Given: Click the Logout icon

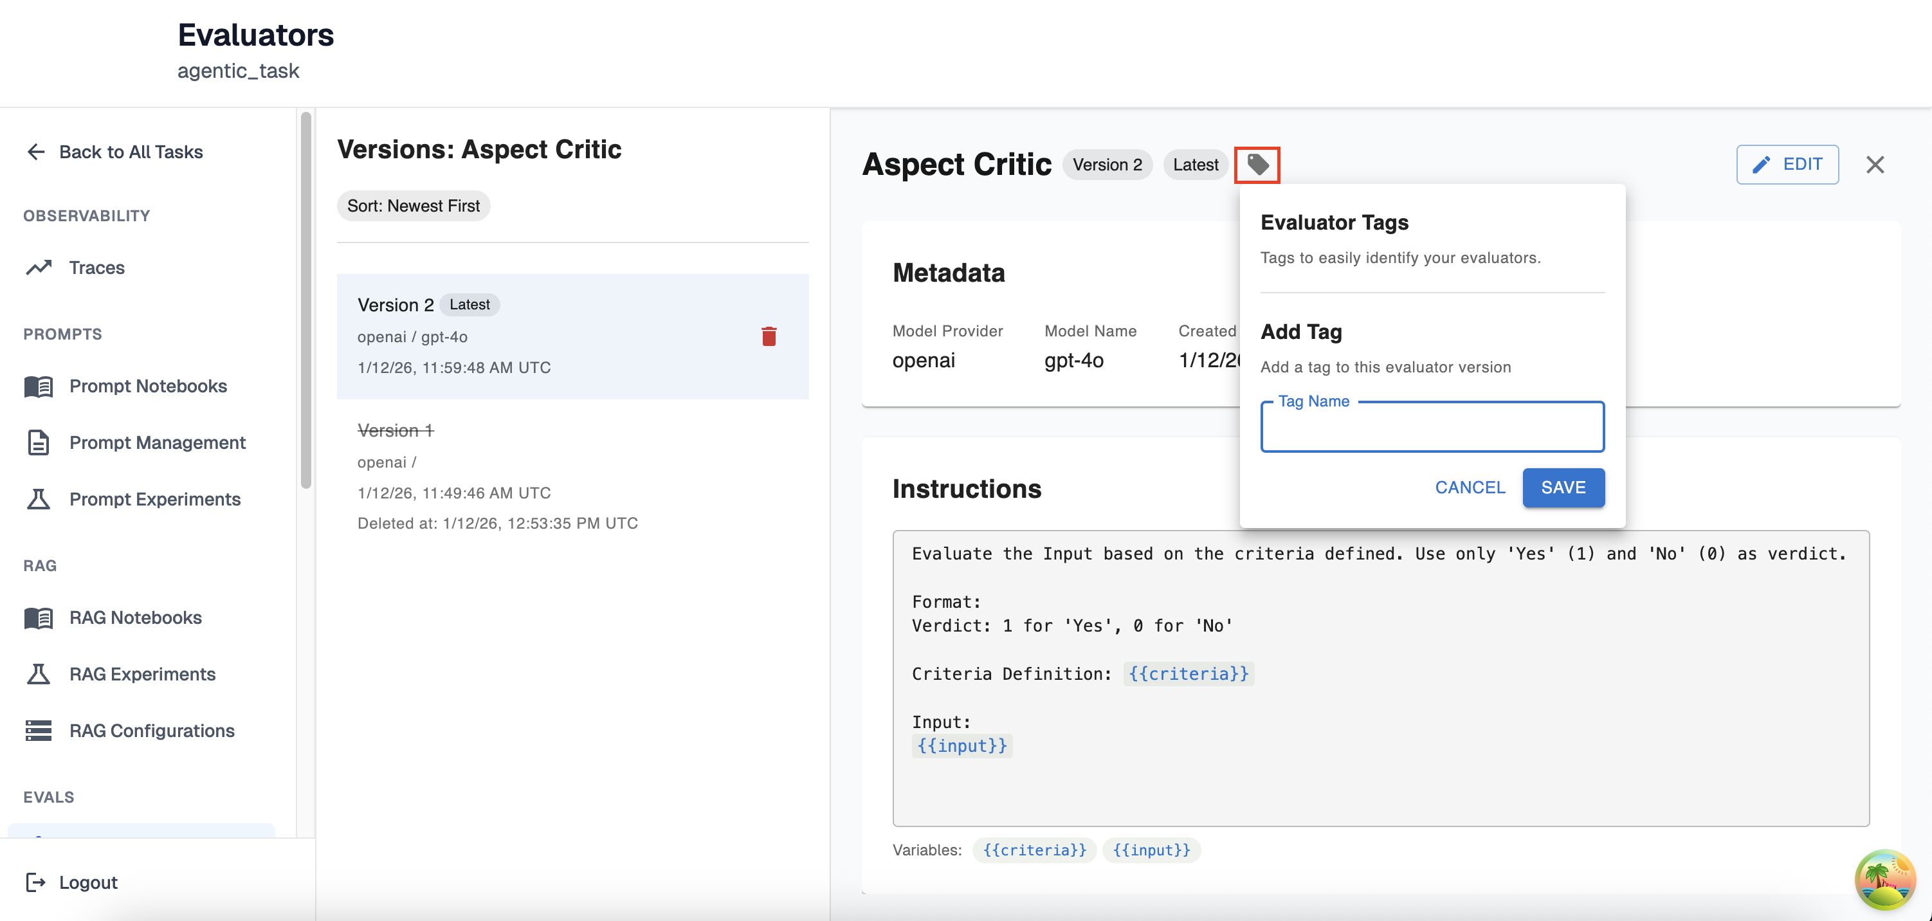Looking at the screenshot, I should click(35, 882).
